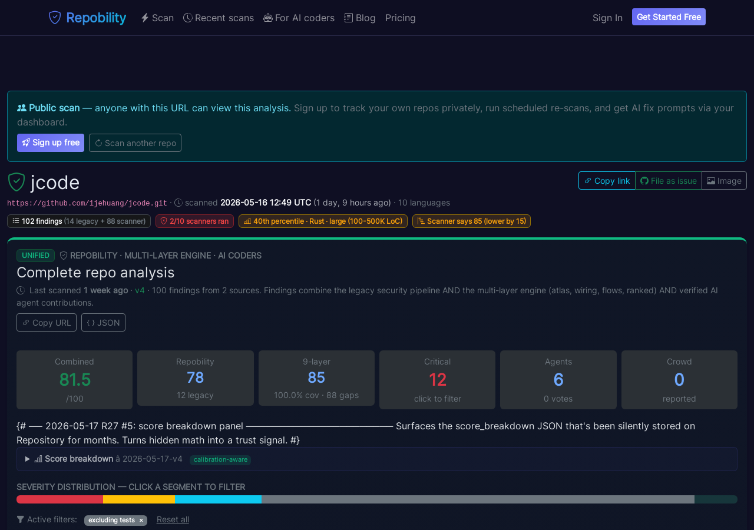
Task: Click the Copy URL button
Action: (47, 322)
